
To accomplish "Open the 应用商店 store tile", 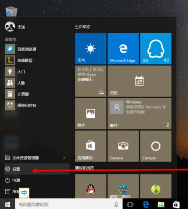I will [x=91, y=146].
